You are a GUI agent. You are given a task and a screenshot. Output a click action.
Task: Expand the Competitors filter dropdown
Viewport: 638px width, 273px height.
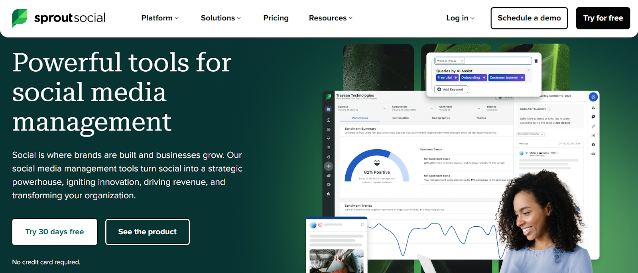pos(412,108)
